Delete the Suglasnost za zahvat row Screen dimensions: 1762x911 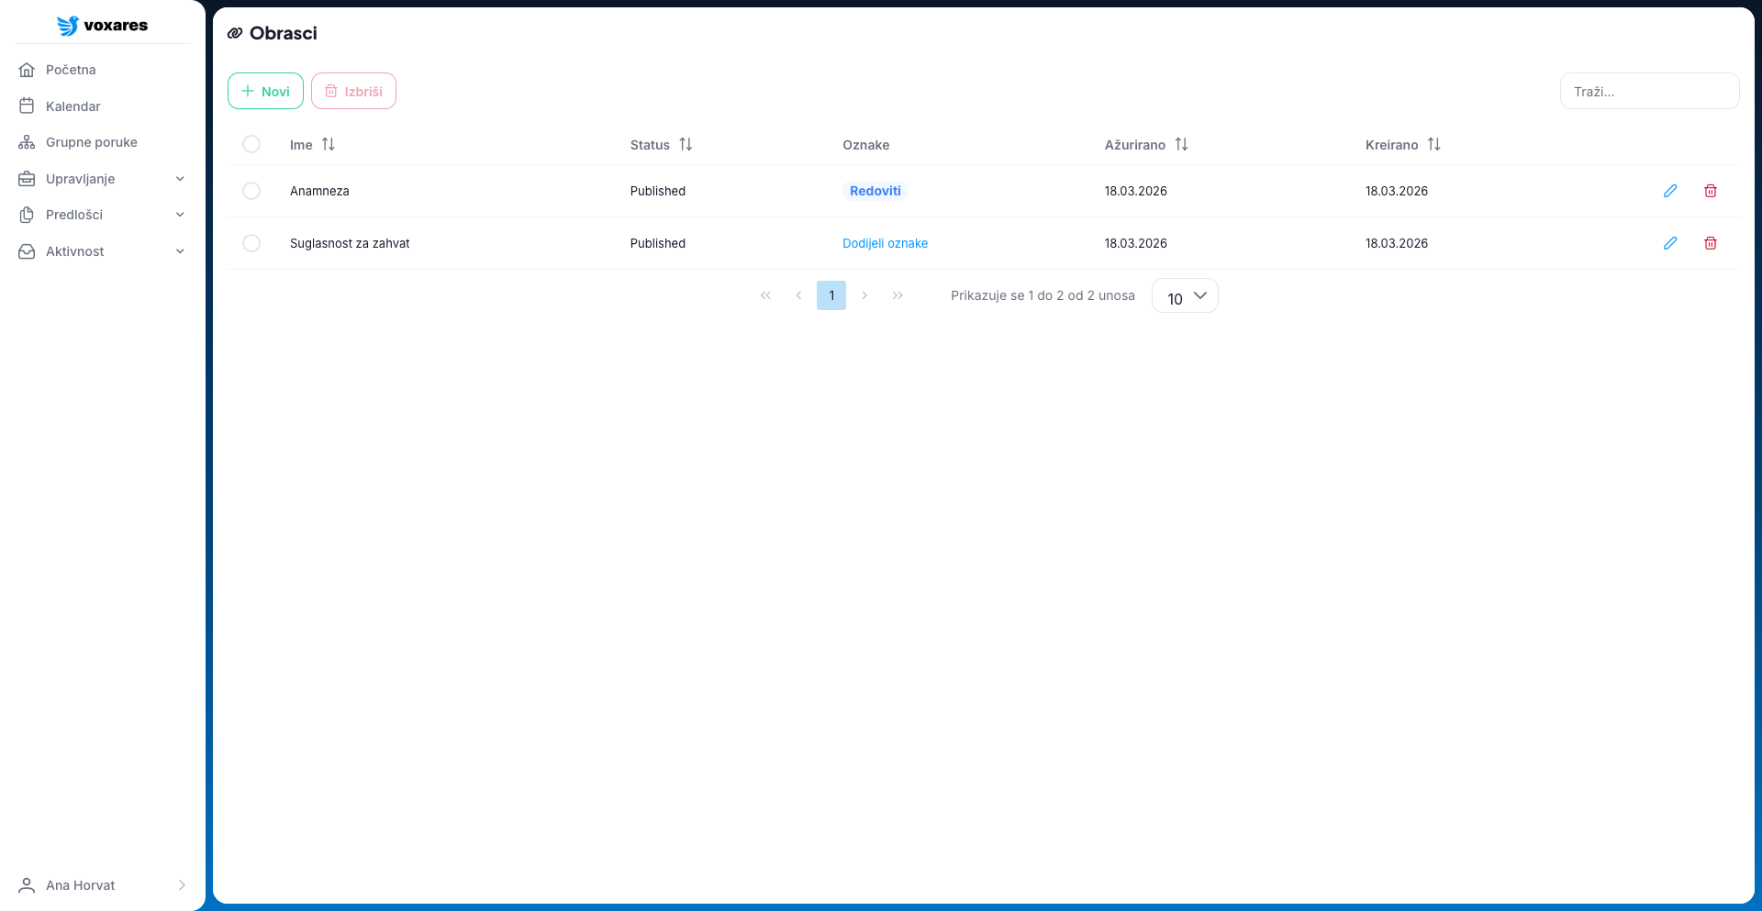click(x=1711, y=243)
